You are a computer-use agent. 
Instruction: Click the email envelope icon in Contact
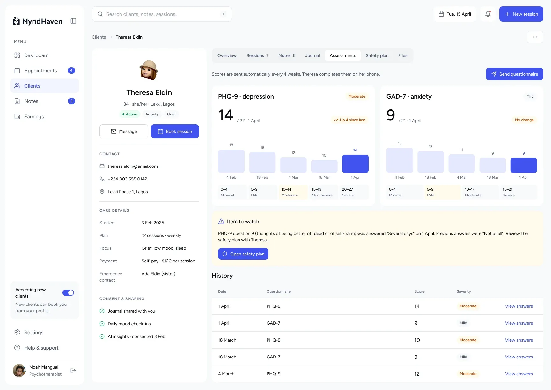point(102,166)
